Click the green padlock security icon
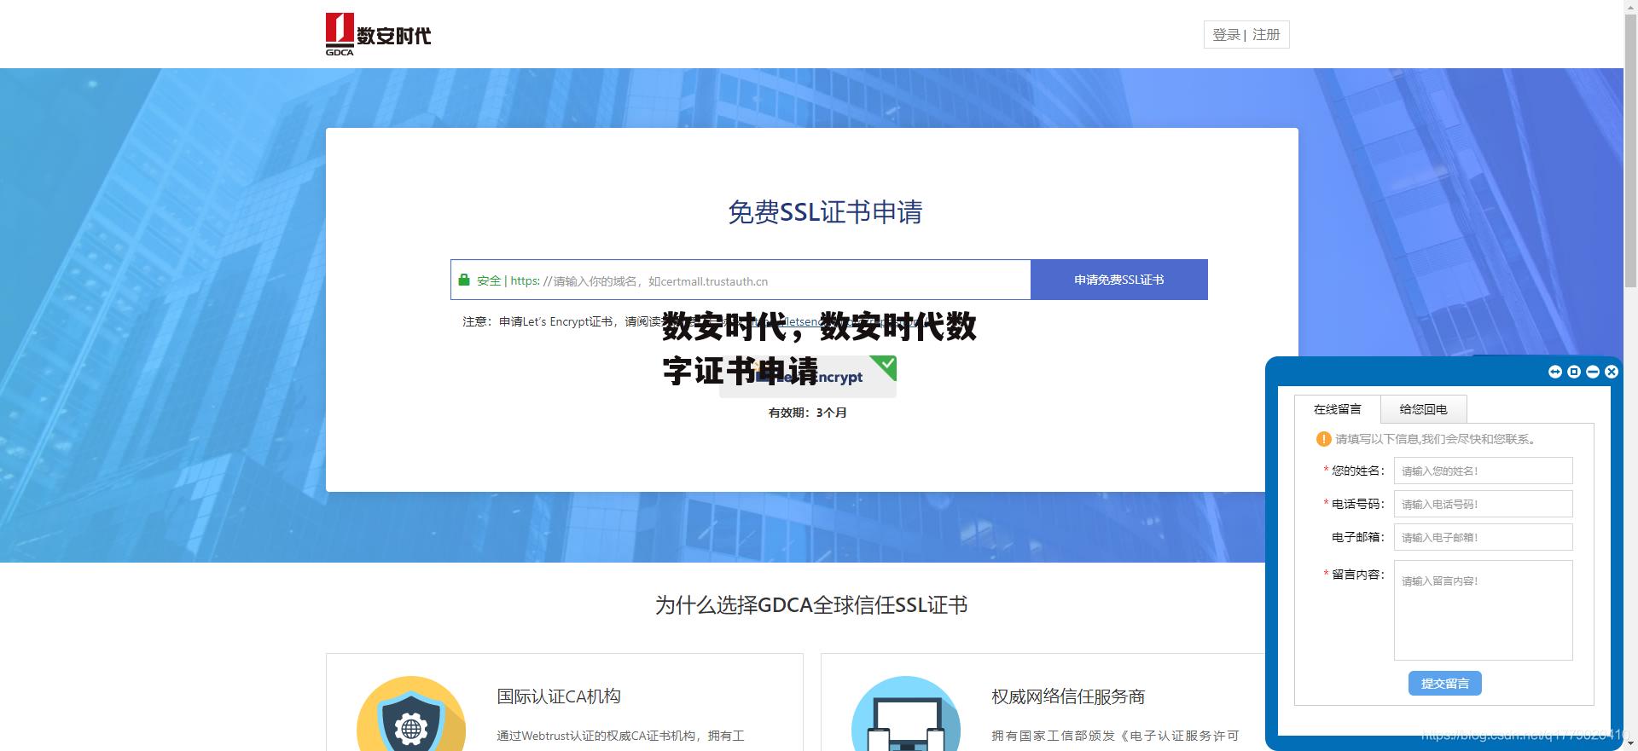The image size is (1638, 751). (x=464, y=280)
